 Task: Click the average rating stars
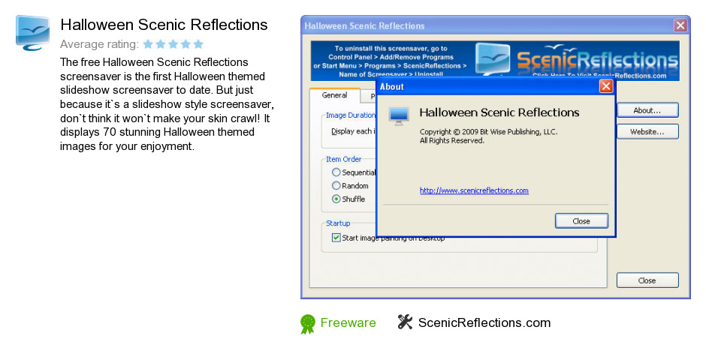pyautogui.click(x=173, y=44)
